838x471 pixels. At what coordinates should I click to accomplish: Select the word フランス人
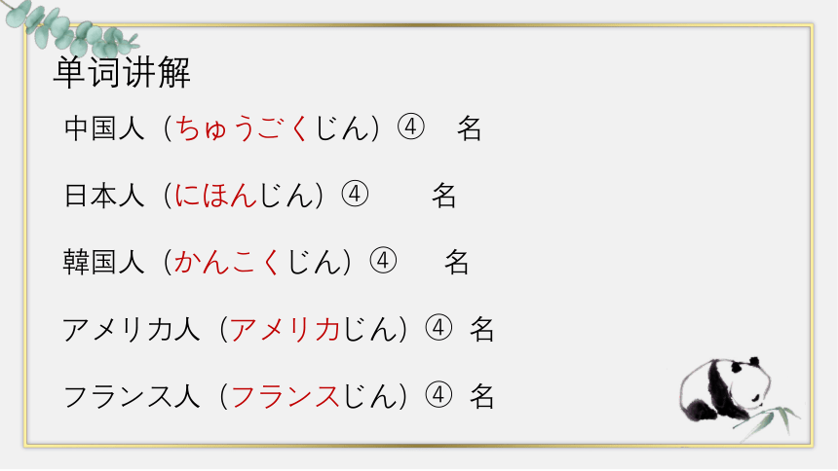(x=131, y=396)
